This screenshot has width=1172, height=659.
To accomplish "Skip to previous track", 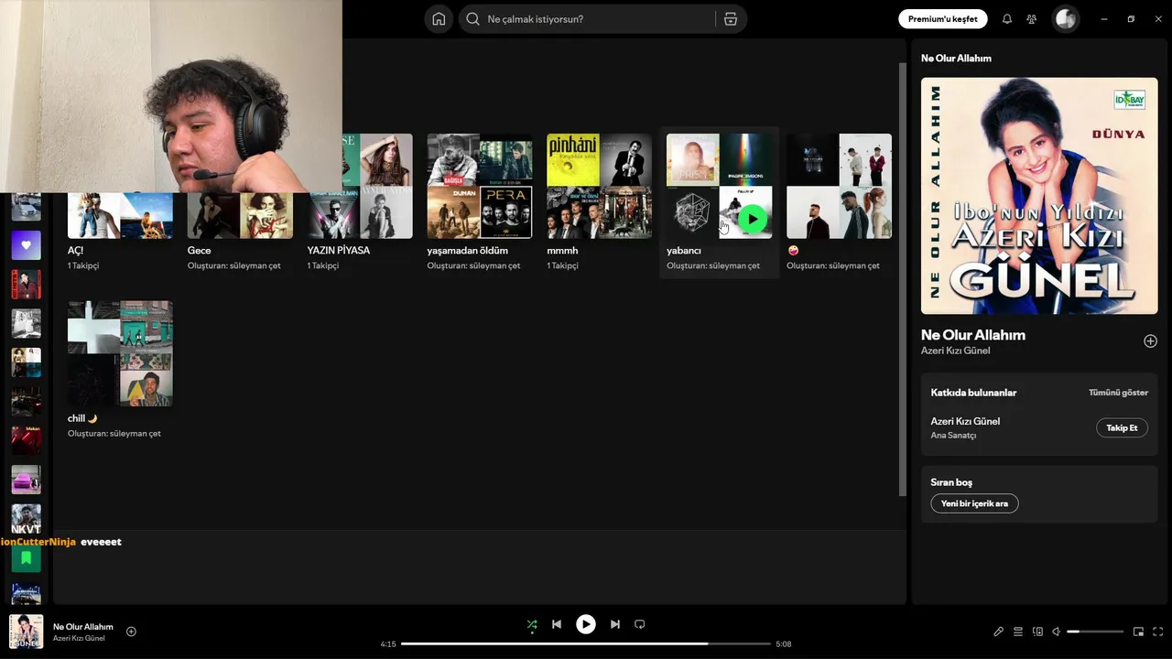I will coord(557,624).
